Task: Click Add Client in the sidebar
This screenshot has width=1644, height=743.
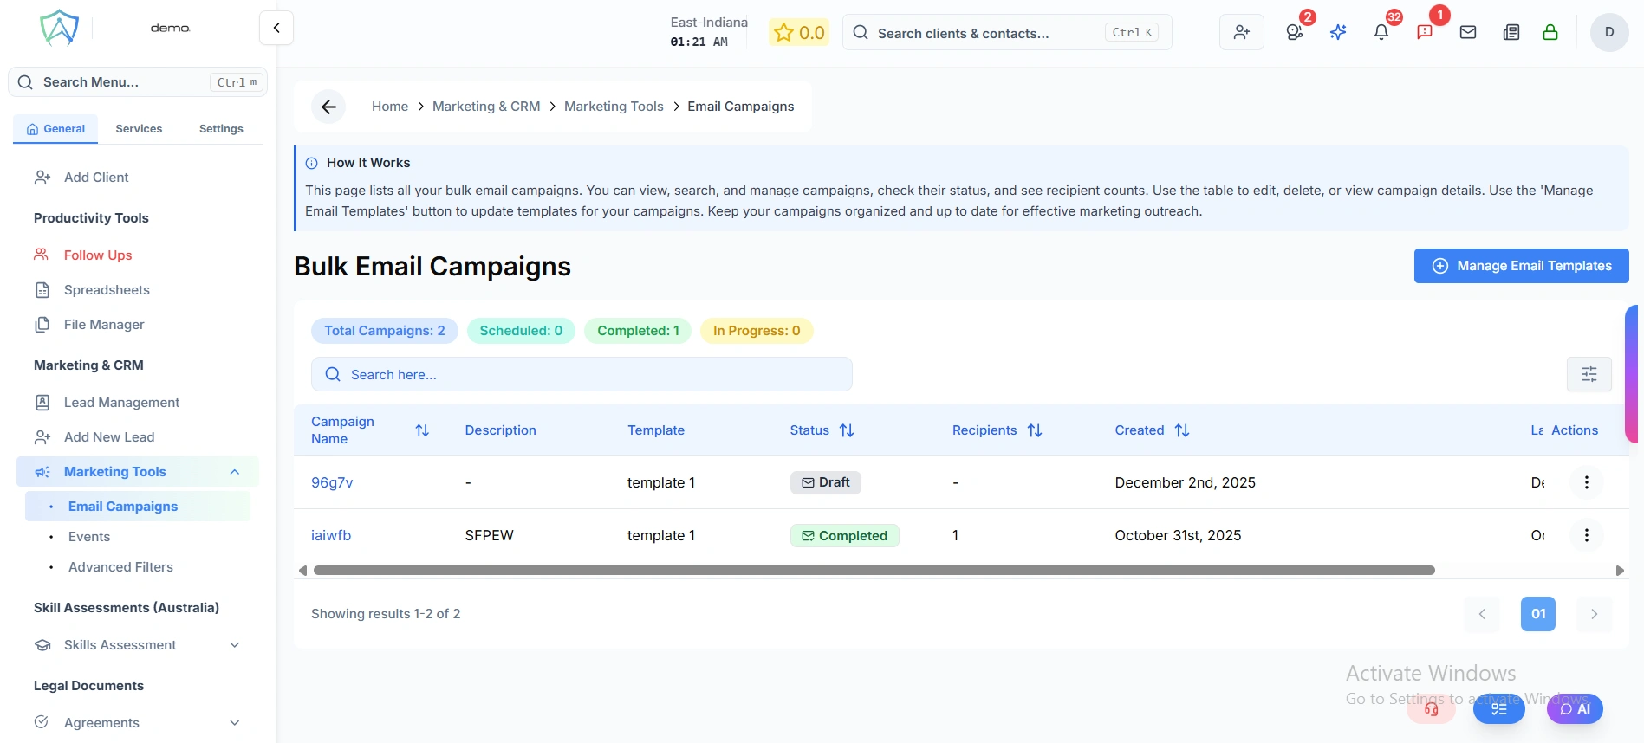Action: coord(96,178)
